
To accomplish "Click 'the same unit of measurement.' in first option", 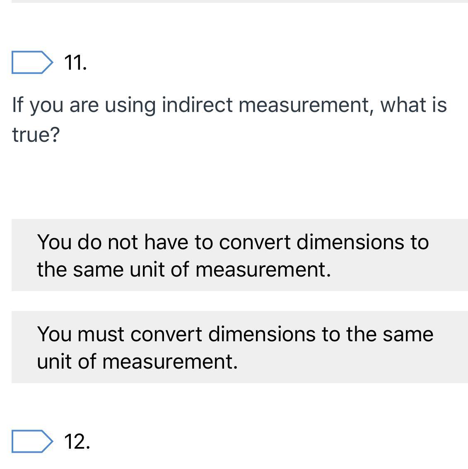I will [x=184, y=270].
